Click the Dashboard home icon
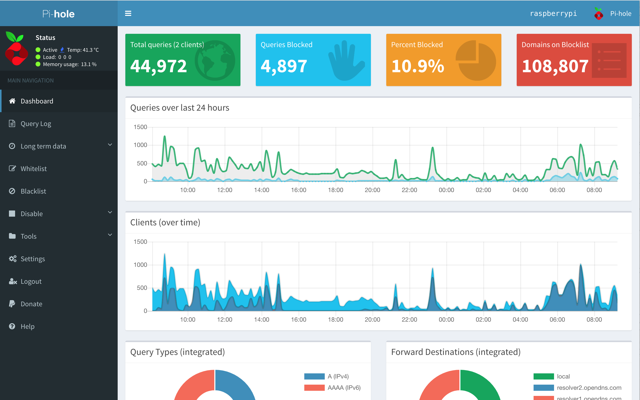The height and width of the screenshot is (400, 640). click(x=12, y=101)
